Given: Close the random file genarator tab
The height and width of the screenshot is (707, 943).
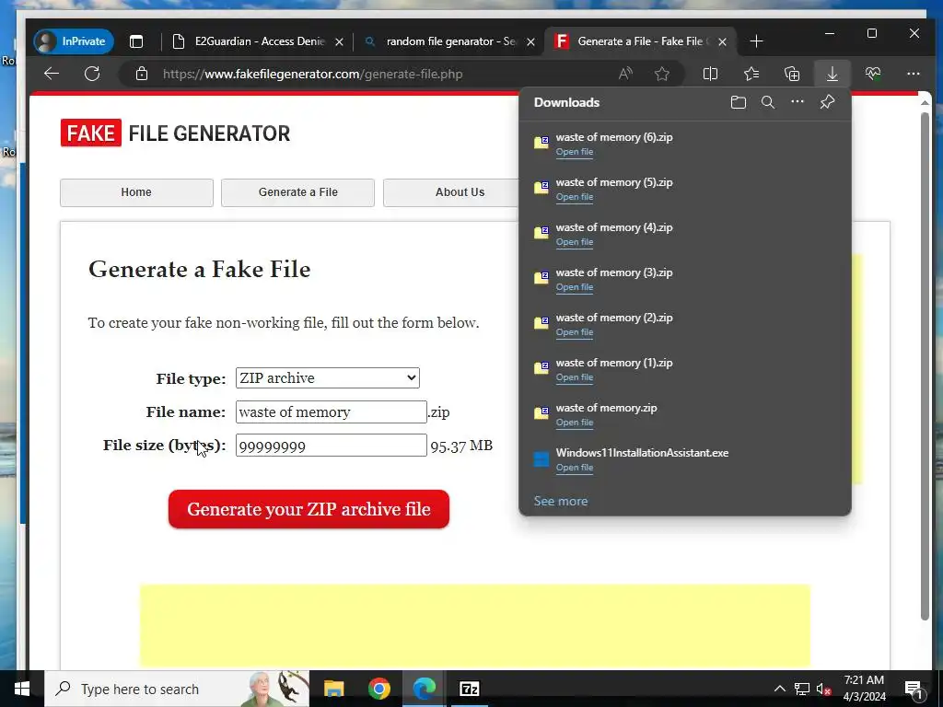Looking at the screenshot, I should pos(531,42).
